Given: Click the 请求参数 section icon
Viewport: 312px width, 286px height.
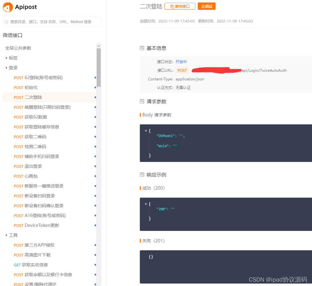Looking at the screenshot, I should (x=142, y=101).
